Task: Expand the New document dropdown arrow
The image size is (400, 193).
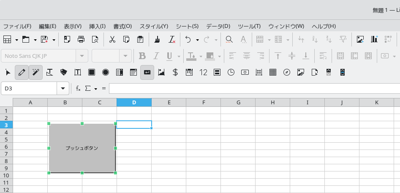Action: click(16, 40)
